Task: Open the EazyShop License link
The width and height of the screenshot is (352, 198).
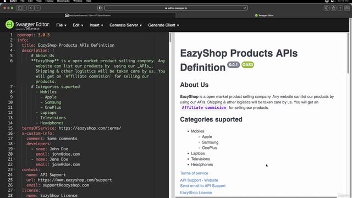Action: click(196, 193)
